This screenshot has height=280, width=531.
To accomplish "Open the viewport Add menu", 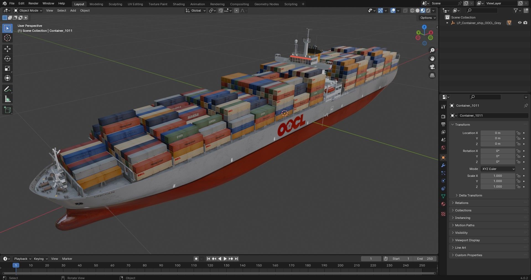I will pos(73,11).
